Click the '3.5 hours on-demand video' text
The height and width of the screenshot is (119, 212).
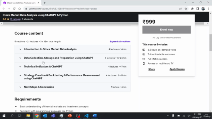tap(162, 50)
